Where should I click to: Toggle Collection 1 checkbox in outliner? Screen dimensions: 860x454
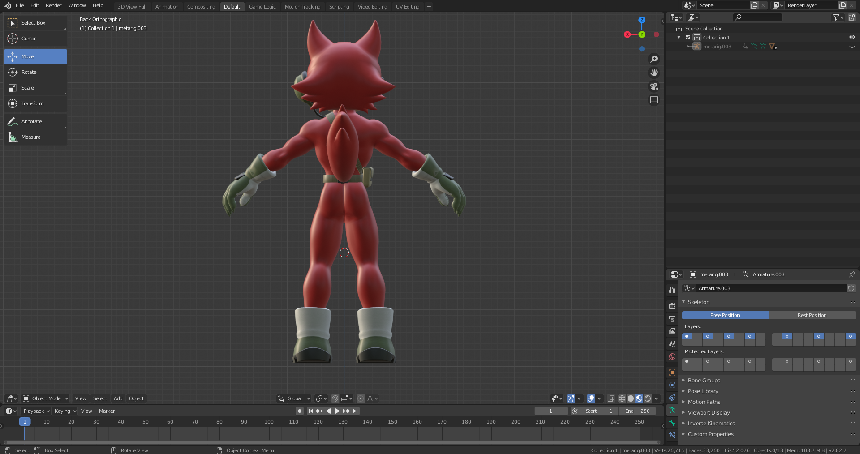[x=688, y=38]
